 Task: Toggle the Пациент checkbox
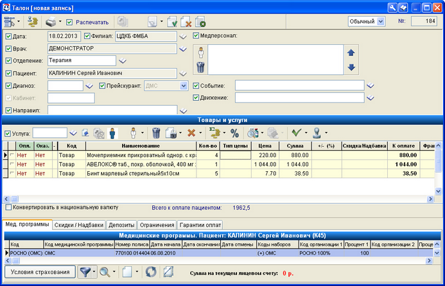coord(8,73)
